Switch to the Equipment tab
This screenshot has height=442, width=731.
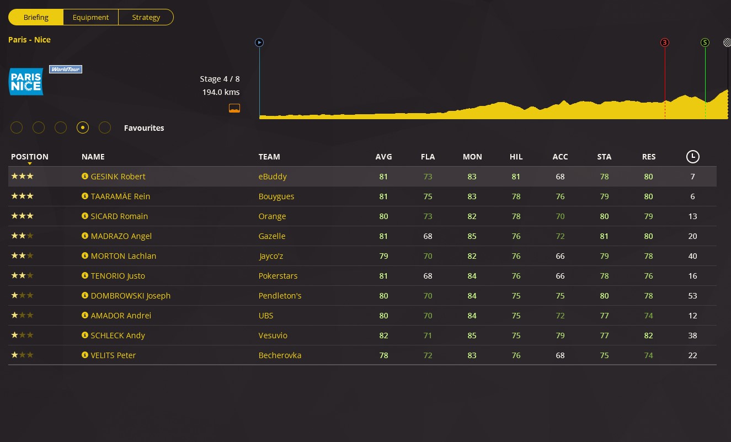[90, 17]
